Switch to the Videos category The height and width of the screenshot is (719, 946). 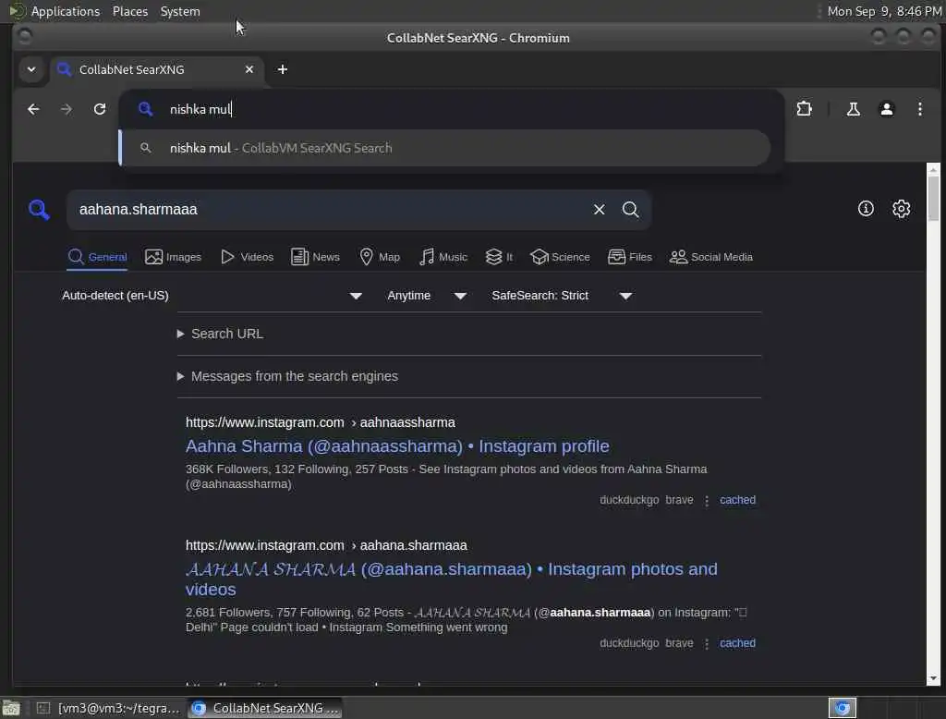[x=248, y=257]
